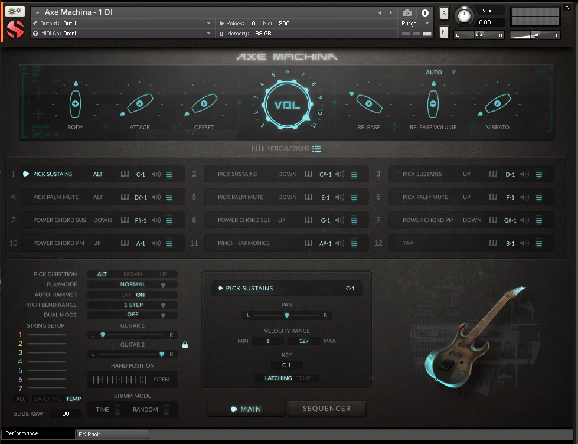Toggle AUTO above the Release Volume knob
This screenshot has height=444, width=578.
coord(433,72)
